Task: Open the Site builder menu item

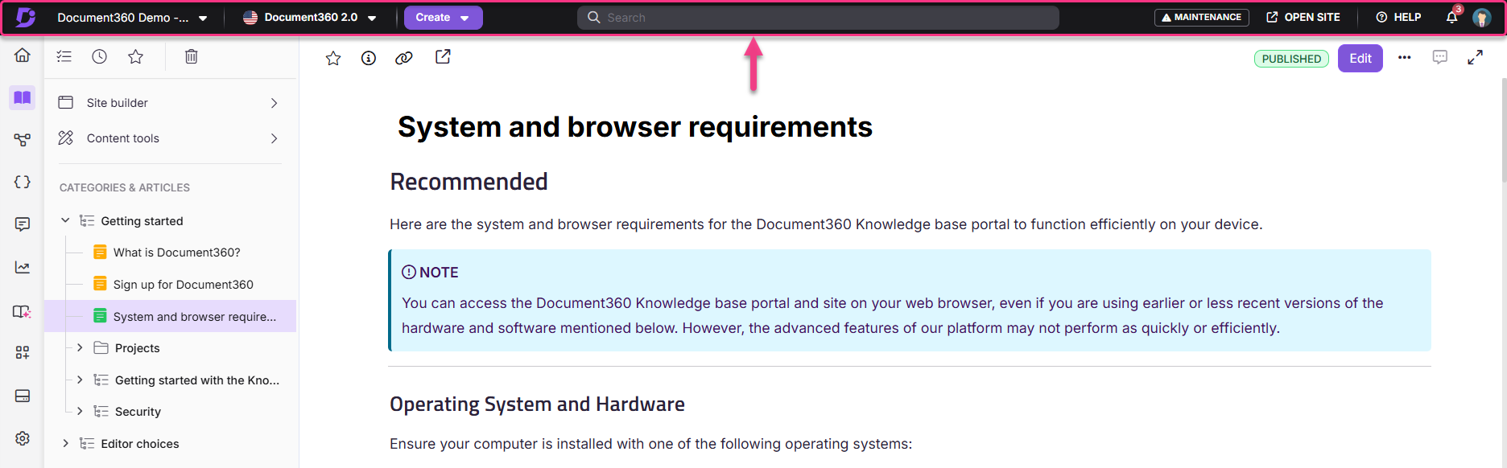Action: click(x=170, y=103)
